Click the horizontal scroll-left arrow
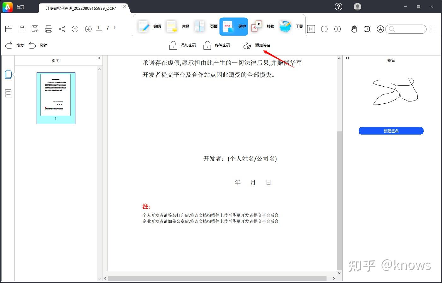 (106, 279)
